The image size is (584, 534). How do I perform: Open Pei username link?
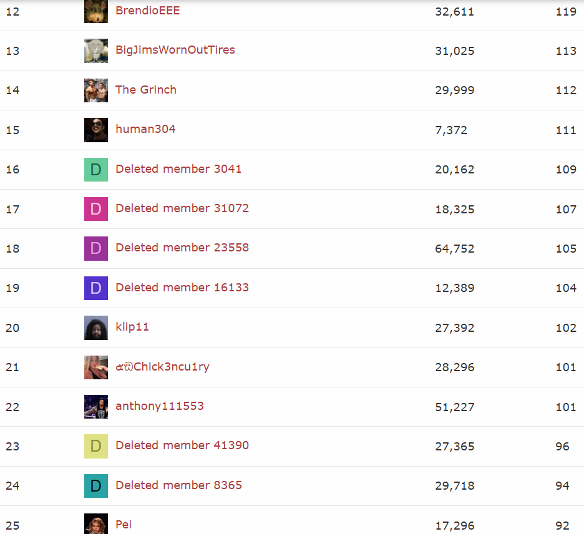click(x=124, y=525)
